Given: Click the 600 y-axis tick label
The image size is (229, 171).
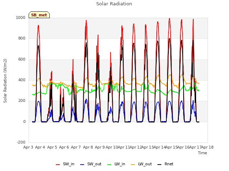Looking at the screenshot, I should click(22, 59).
